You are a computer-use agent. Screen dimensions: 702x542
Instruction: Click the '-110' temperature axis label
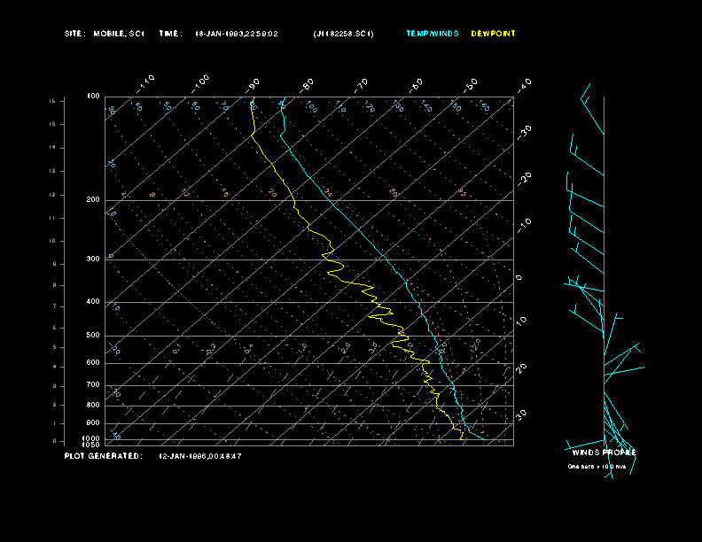click(x=145, y=84)
